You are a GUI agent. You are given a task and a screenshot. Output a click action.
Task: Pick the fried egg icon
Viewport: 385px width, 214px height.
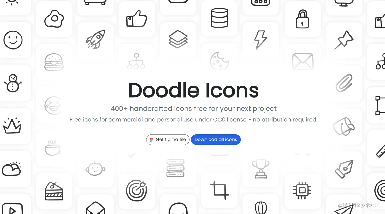tap(54, 19)
